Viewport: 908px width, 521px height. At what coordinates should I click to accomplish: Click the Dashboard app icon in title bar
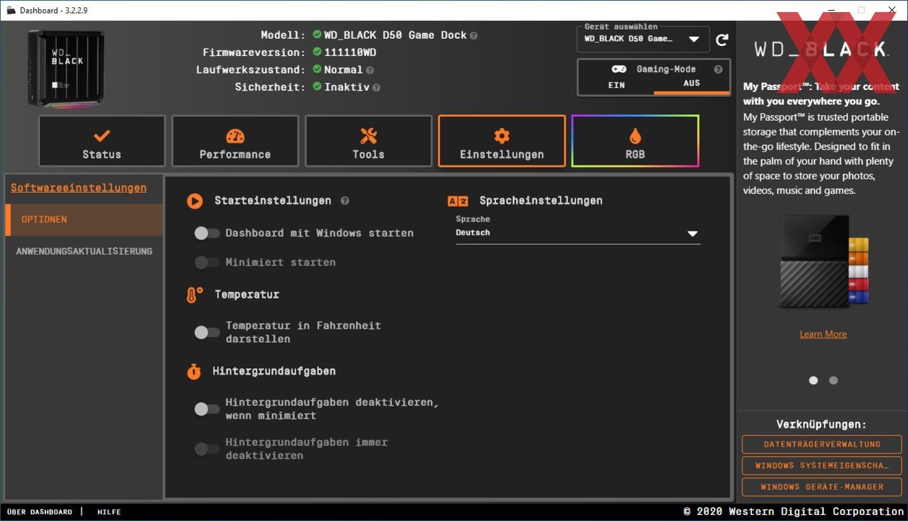click(x=11, y=10)
